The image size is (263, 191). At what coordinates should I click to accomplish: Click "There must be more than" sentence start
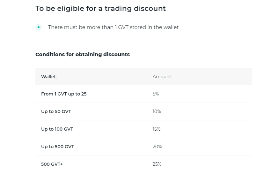80,27
